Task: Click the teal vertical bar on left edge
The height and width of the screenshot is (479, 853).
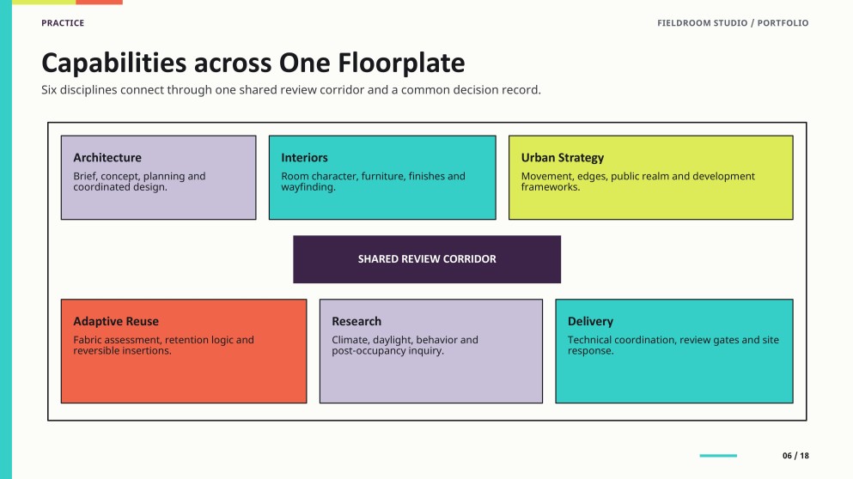Action: [6, 240]
